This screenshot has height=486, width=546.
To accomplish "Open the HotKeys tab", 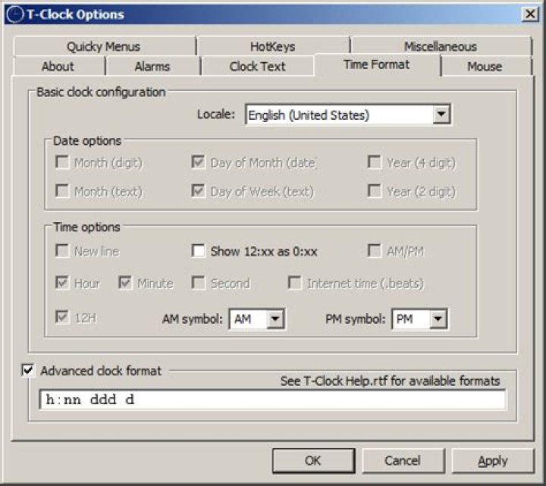I will tap(273, 46).
